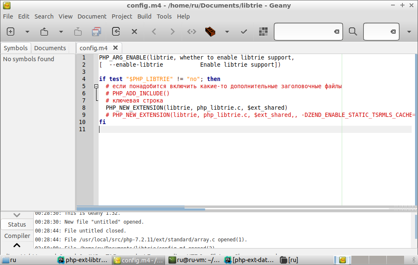Open the Edit menu

[x=24, y=16]
